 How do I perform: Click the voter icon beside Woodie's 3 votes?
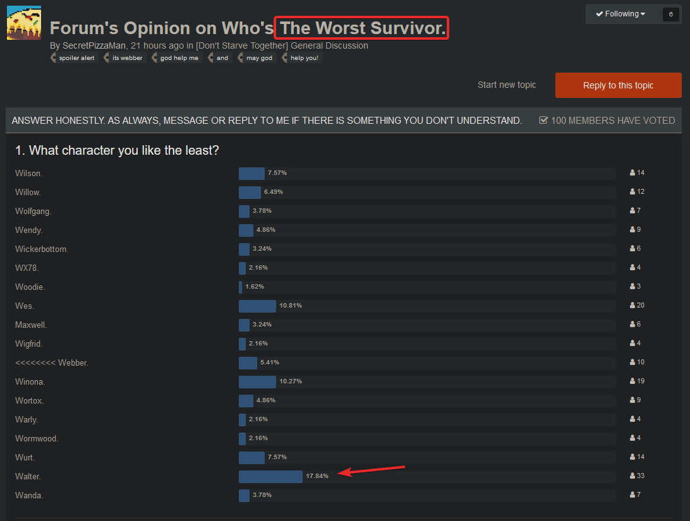pyautogui.click(x=632, y=286)
